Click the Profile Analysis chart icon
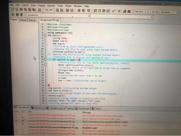 (x=125, y=11)
